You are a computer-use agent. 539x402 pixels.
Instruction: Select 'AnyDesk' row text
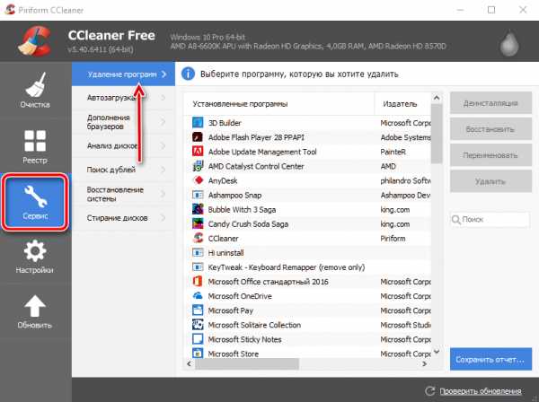tap(223, 180)
